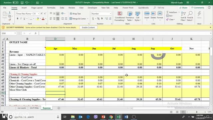Viewport: 213px width, 120px height.
Task: Toggle bottom align icon
Action: pyautogui.click(x=58, y=14)
